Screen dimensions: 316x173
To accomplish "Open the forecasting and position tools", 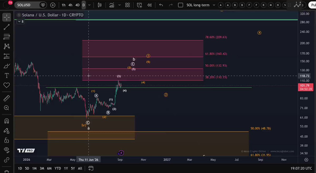I will [7, 56].
